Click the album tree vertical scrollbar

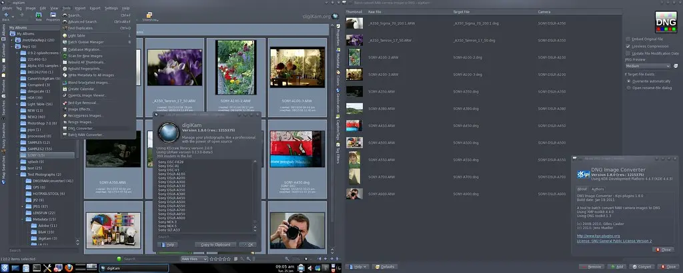78,139
